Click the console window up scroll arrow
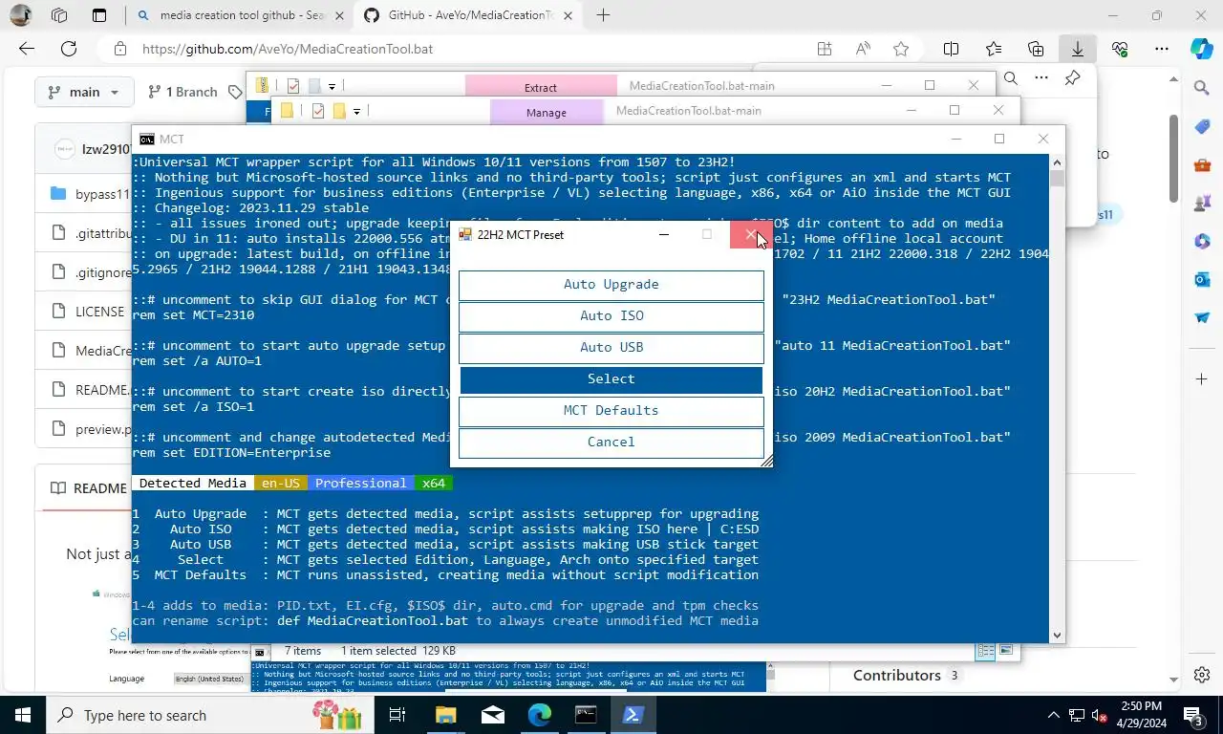Viewport: 1223px width, 734px height. 1057,162
